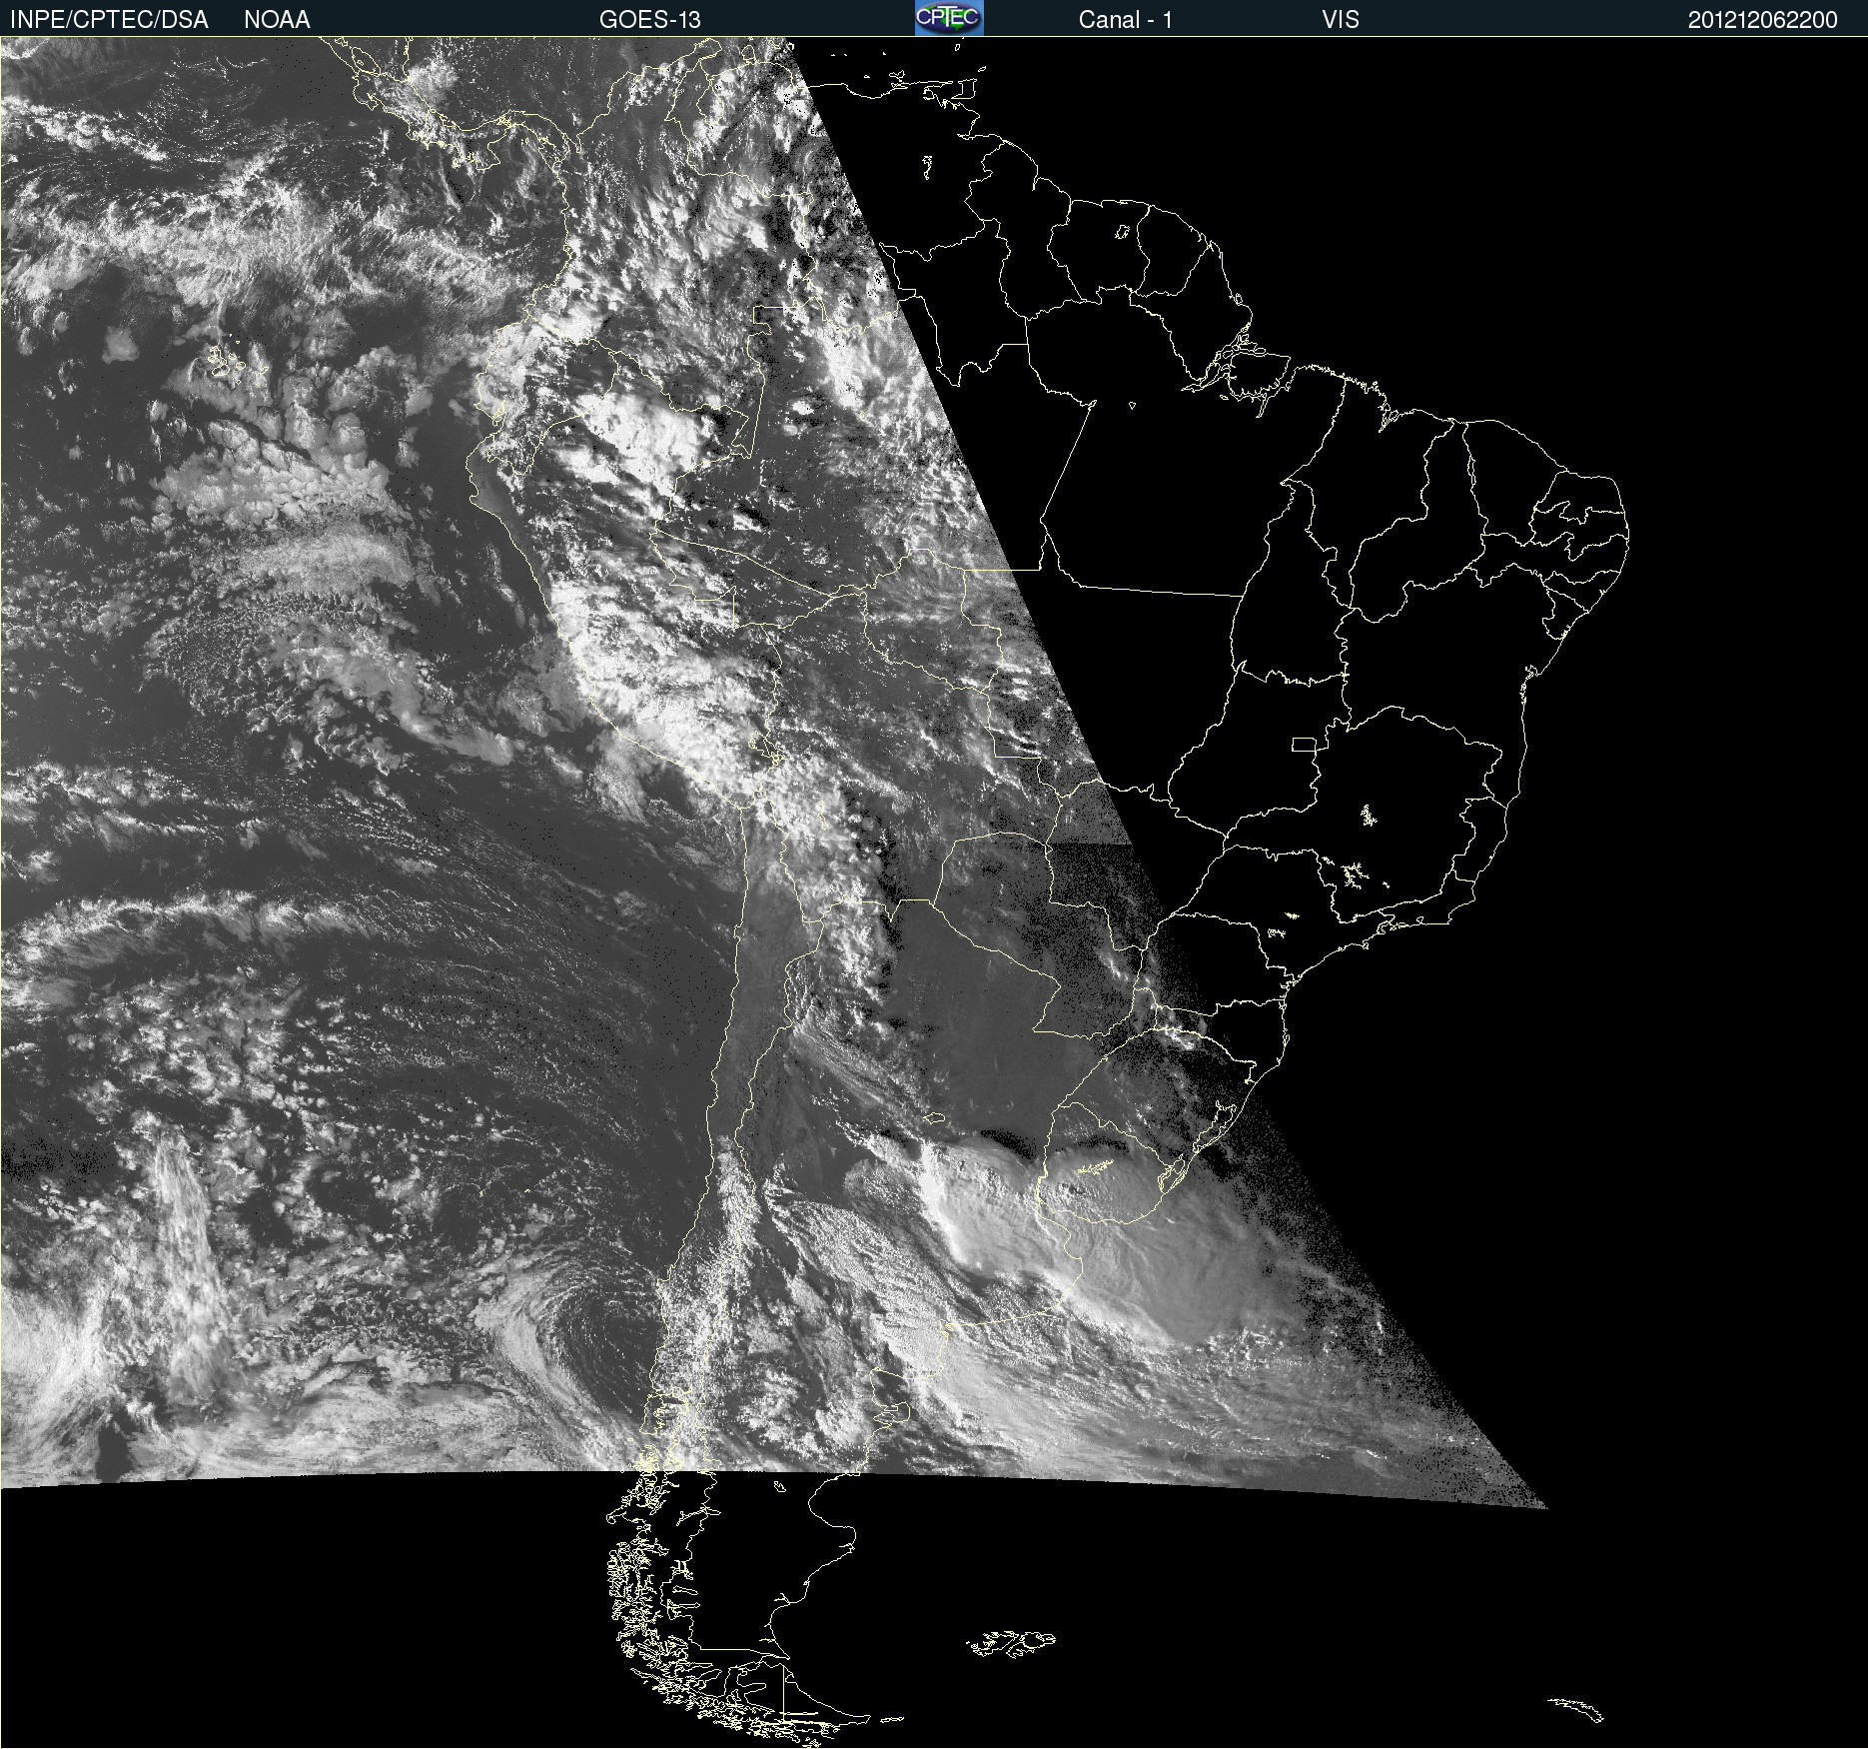Click the NOAA label in header
Screen dimensions: 1868x1749
(x=277, y=20)
